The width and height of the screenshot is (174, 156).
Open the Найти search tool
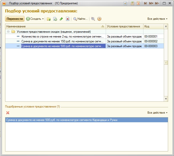point(80,19)
